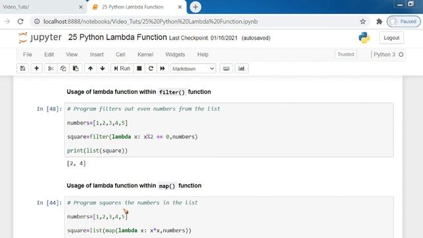Viewport: 423px width, 238px height.
Task: Reload the page
Action: pos(20,22)
